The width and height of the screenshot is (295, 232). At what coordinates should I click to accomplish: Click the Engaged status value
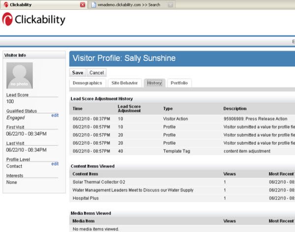pos(16,118)
